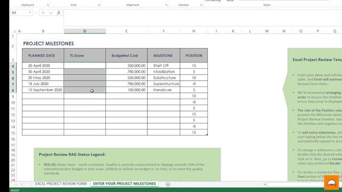The height and width of the screenshot is (192, 342).
Task: Click the % Done header cell
Action: pos(84,55)
